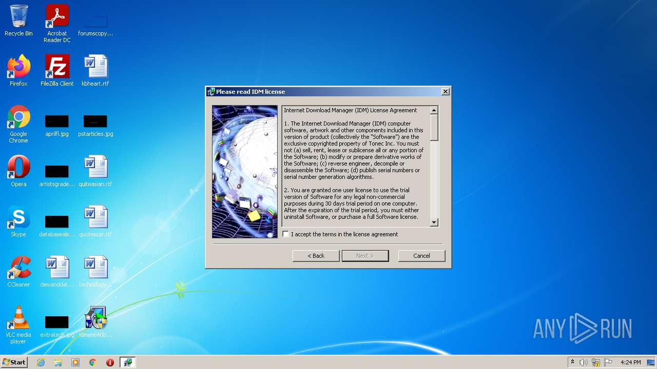Open the Recycle Bin desktop icon
Screen dimensions: 657x369
click(18, 21)
